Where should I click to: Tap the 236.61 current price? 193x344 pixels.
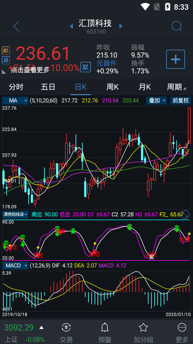(x=43, y=53)
